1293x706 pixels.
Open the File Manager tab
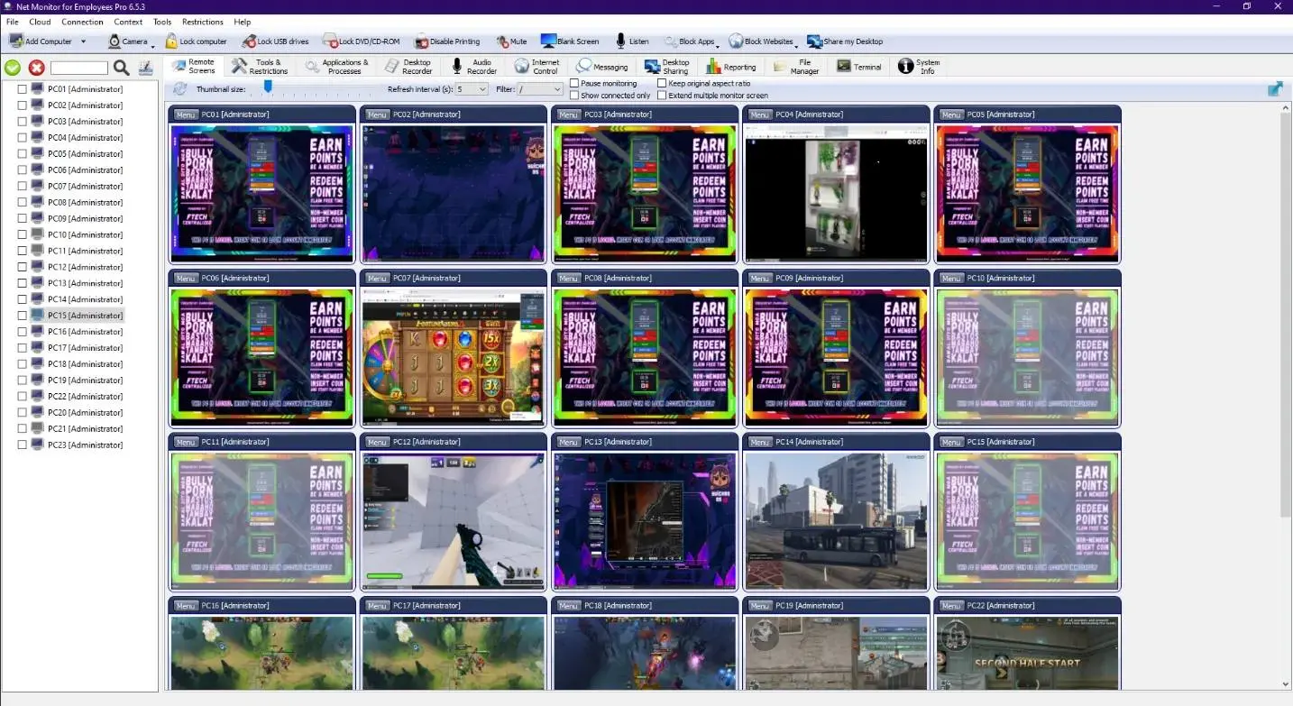pyautogui.click(x=796, y=67)
